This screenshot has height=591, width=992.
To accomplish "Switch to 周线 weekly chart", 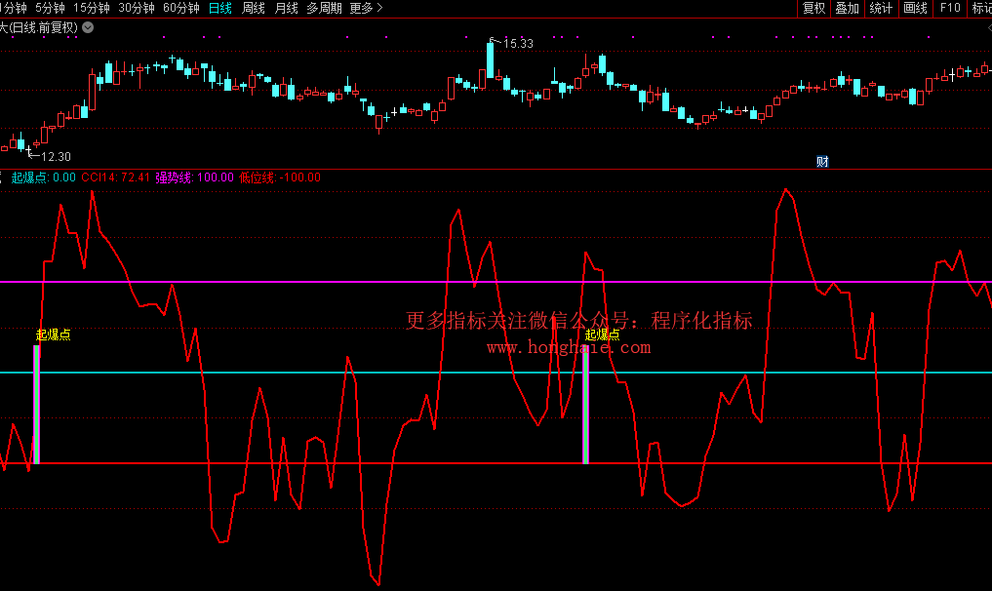I will point(254,8).
